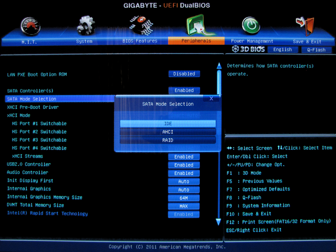This screenshot has height=252, width=336.
Task: Click the F8 Q-Flash help entry
Action: point(244,197)
